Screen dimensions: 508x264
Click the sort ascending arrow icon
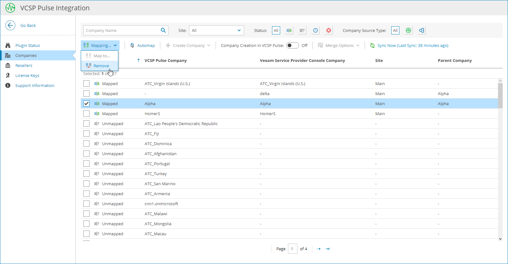point(138,60)
